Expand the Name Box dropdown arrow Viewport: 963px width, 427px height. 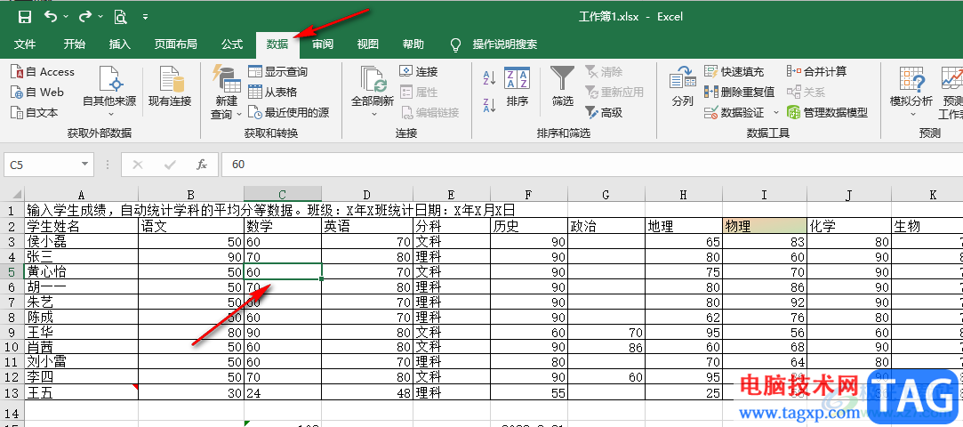coord(85,165)
